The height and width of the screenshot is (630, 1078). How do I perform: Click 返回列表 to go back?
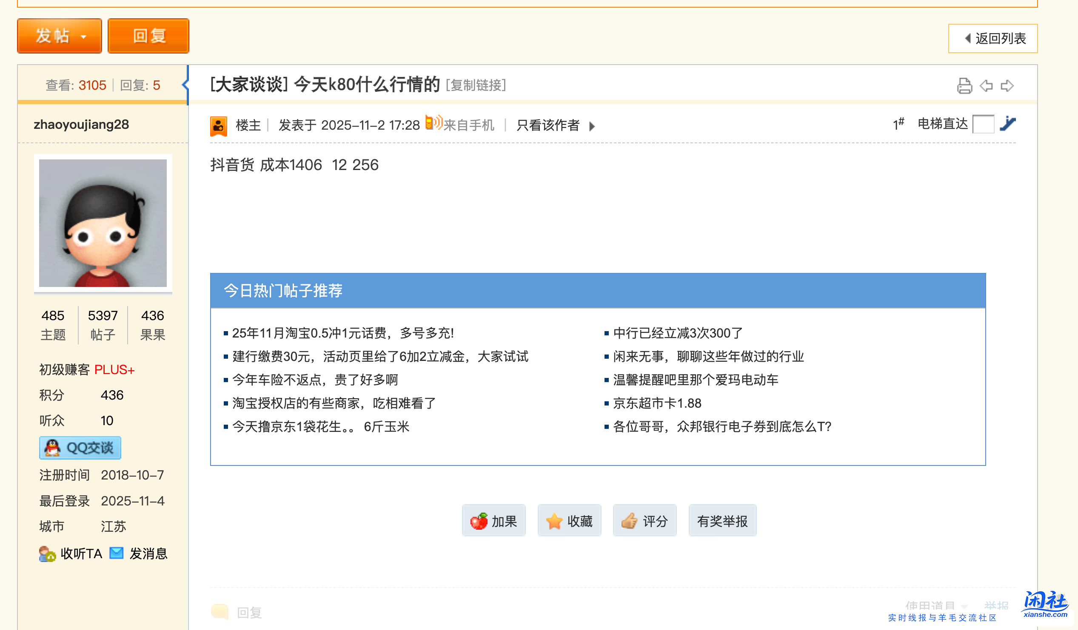click(997, 38)
